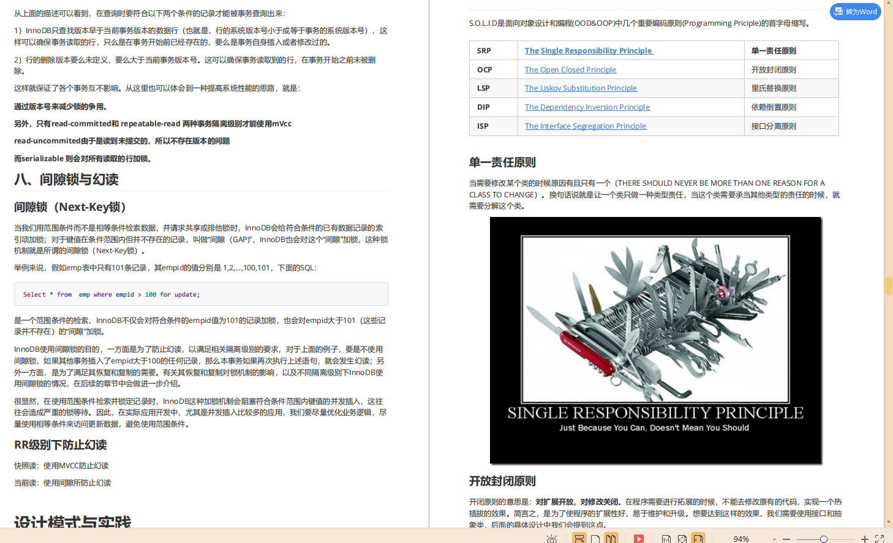This screenshot has height=543, width=893.
Task: Toggle continuous scrolling page layout
Action: point(580,537)
